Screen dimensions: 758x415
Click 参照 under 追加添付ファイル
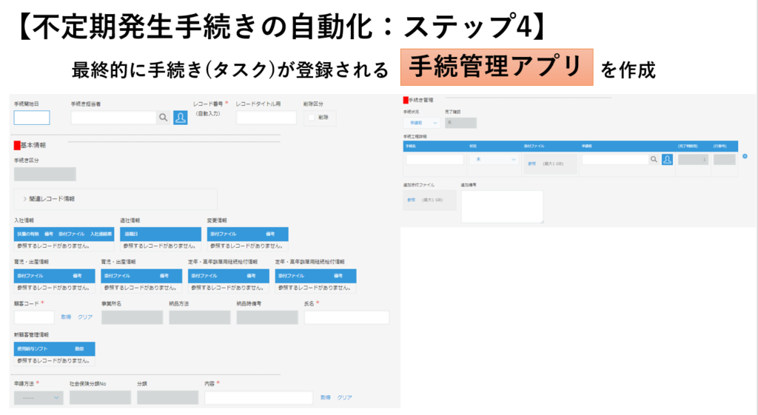[x=410, y=200]
